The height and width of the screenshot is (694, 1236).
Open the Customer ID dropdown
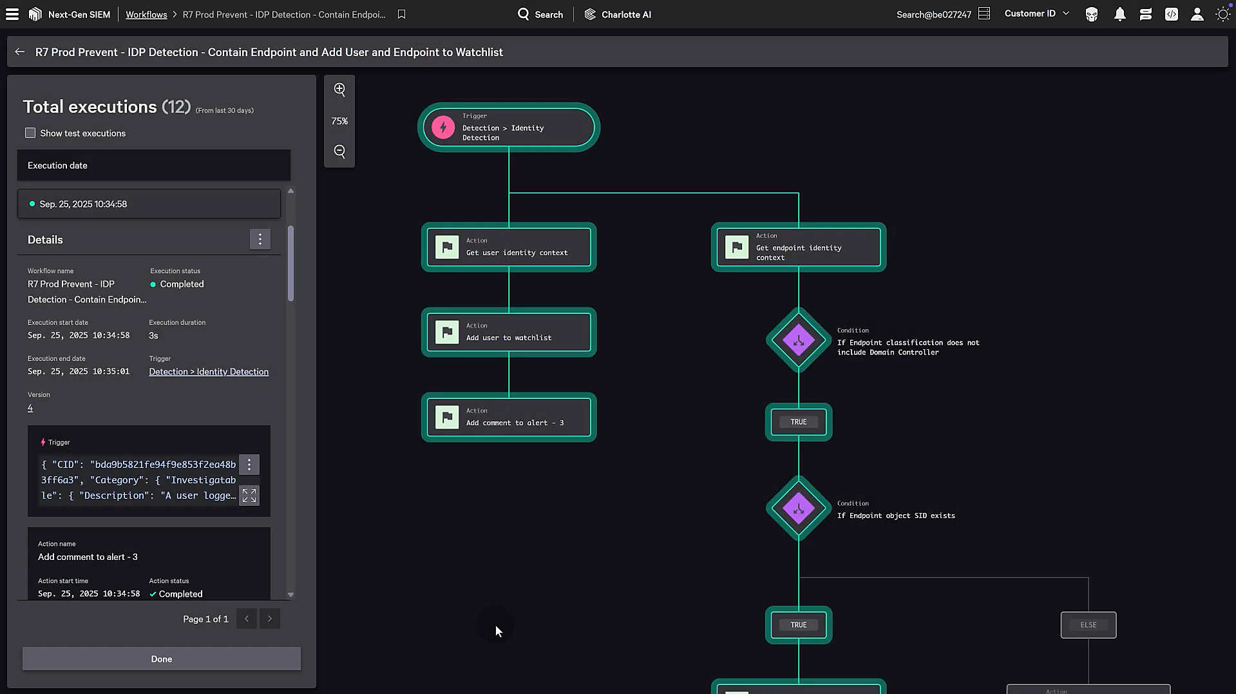click(1036, 14)
